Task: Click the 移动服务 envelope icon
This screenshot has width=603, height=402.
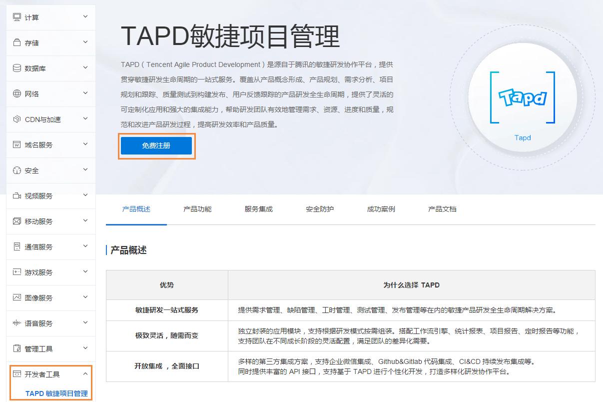Action: tap(16, 221)
